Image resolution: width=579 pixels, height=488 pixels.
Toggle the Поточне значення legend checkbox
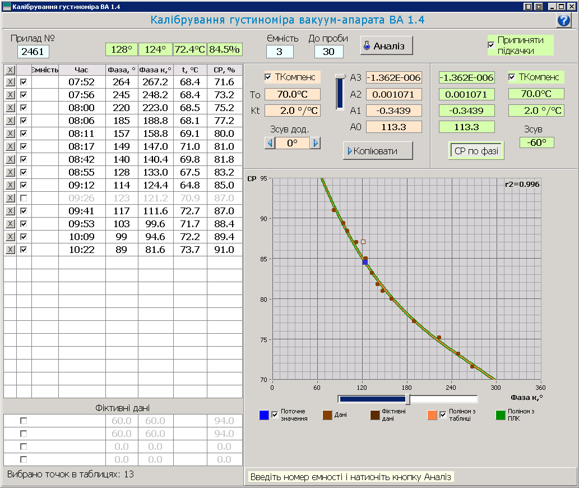coord(275,415)
